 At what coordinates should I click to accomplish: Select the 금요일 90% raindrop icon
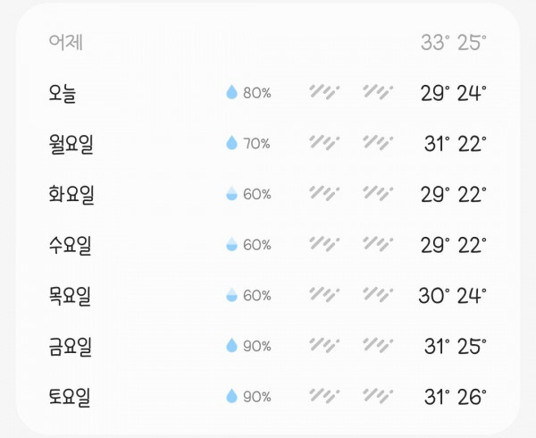(x=231, y=345)
